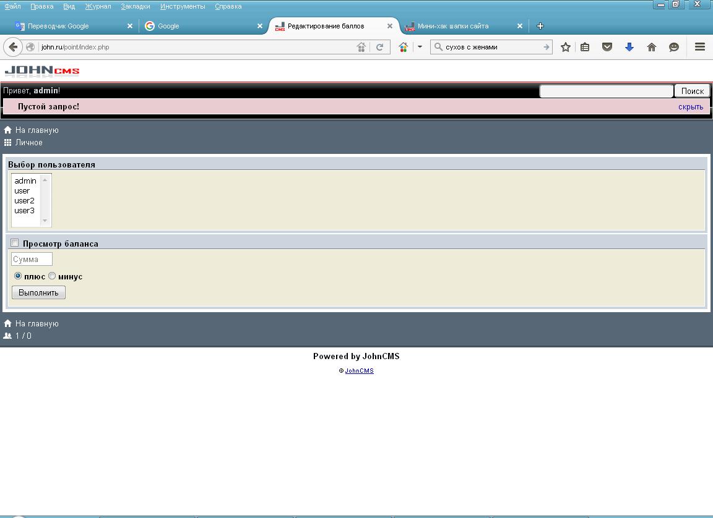Select admin in user list
This screenshot has width=713, height=518.
(25, 180)
